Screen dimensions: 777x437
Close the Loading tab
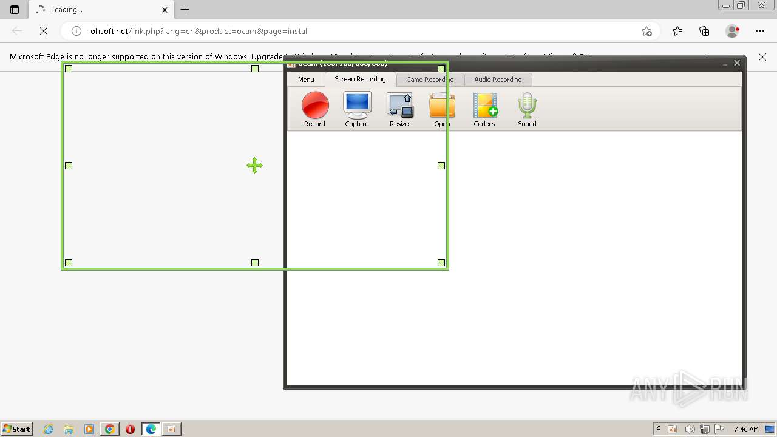(x=165, y=10)
